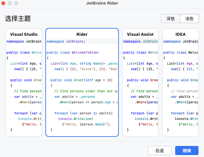Choose the IDEA theme card
This screenshot has height=157, width=204.
click(x=180, y=82)
